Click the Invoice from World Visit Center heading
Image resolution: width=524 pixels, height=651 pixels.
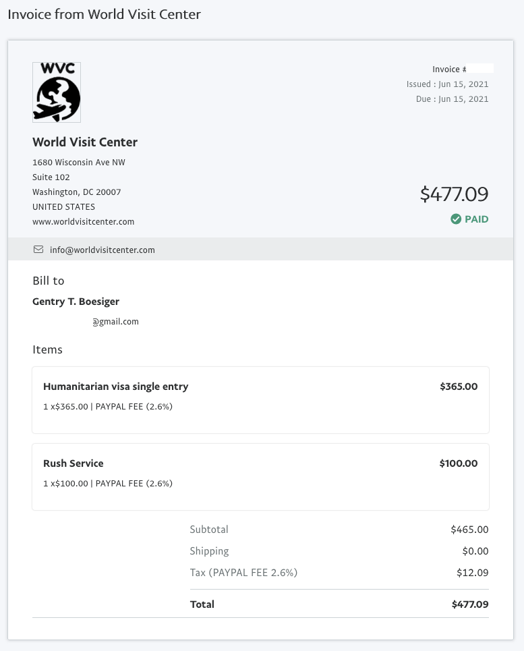tap(104, 14)
